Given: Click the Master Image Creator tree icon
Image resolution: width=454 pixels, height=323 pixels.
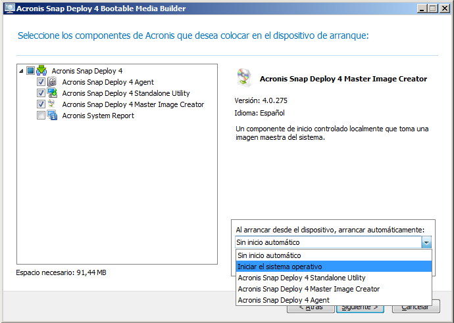Looking at the screenshot, I should 52,104.
